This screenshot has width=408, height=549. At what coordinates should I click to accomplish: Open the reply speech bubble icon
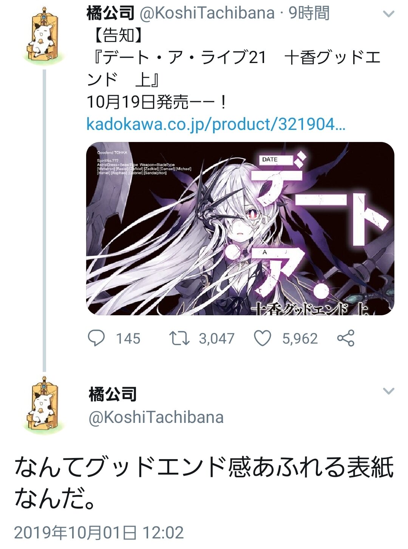[96, 338]
